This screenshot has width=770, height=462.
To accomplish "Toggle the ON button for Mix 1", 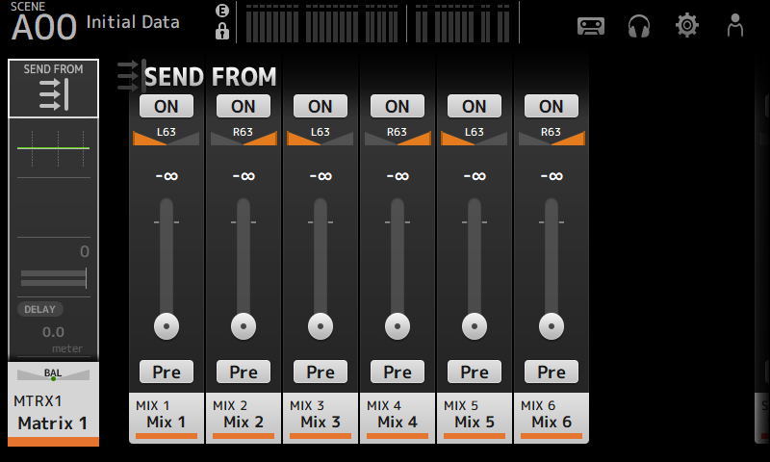I will (x=167, y=106).
